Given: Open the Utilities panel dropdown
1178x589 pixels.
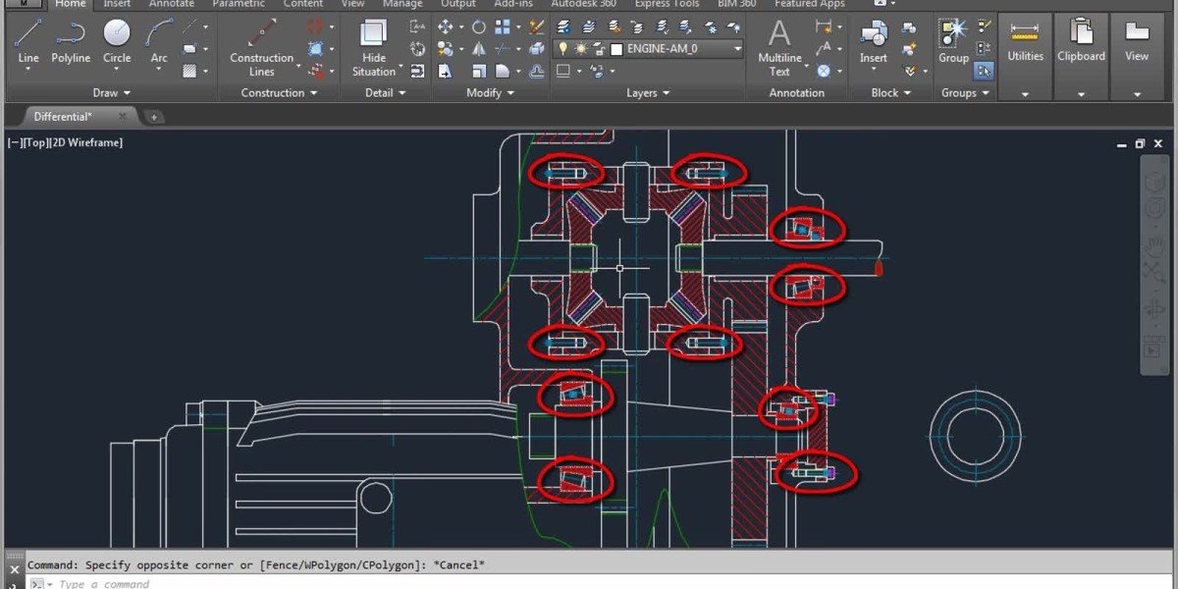Looking at the screenshot, I should pyautogui.click(x=1025, y=94).
